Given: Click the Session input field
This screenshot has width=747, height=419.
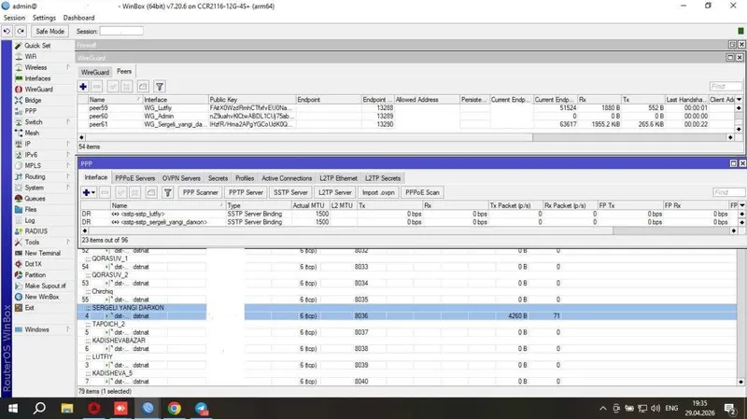Looking at the screenshot, I should [x=121, y=32].
